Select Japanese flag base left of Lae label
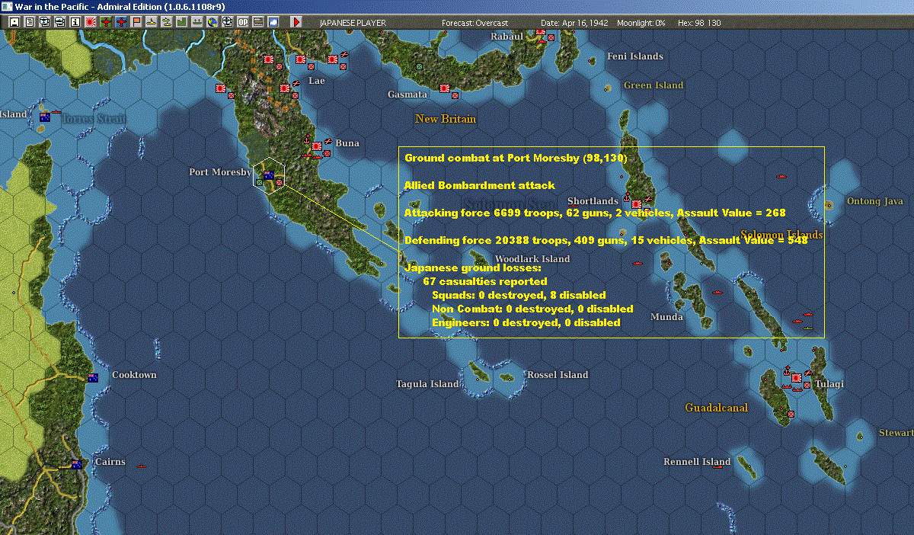 pyautogui.click(x=284, y=88)
